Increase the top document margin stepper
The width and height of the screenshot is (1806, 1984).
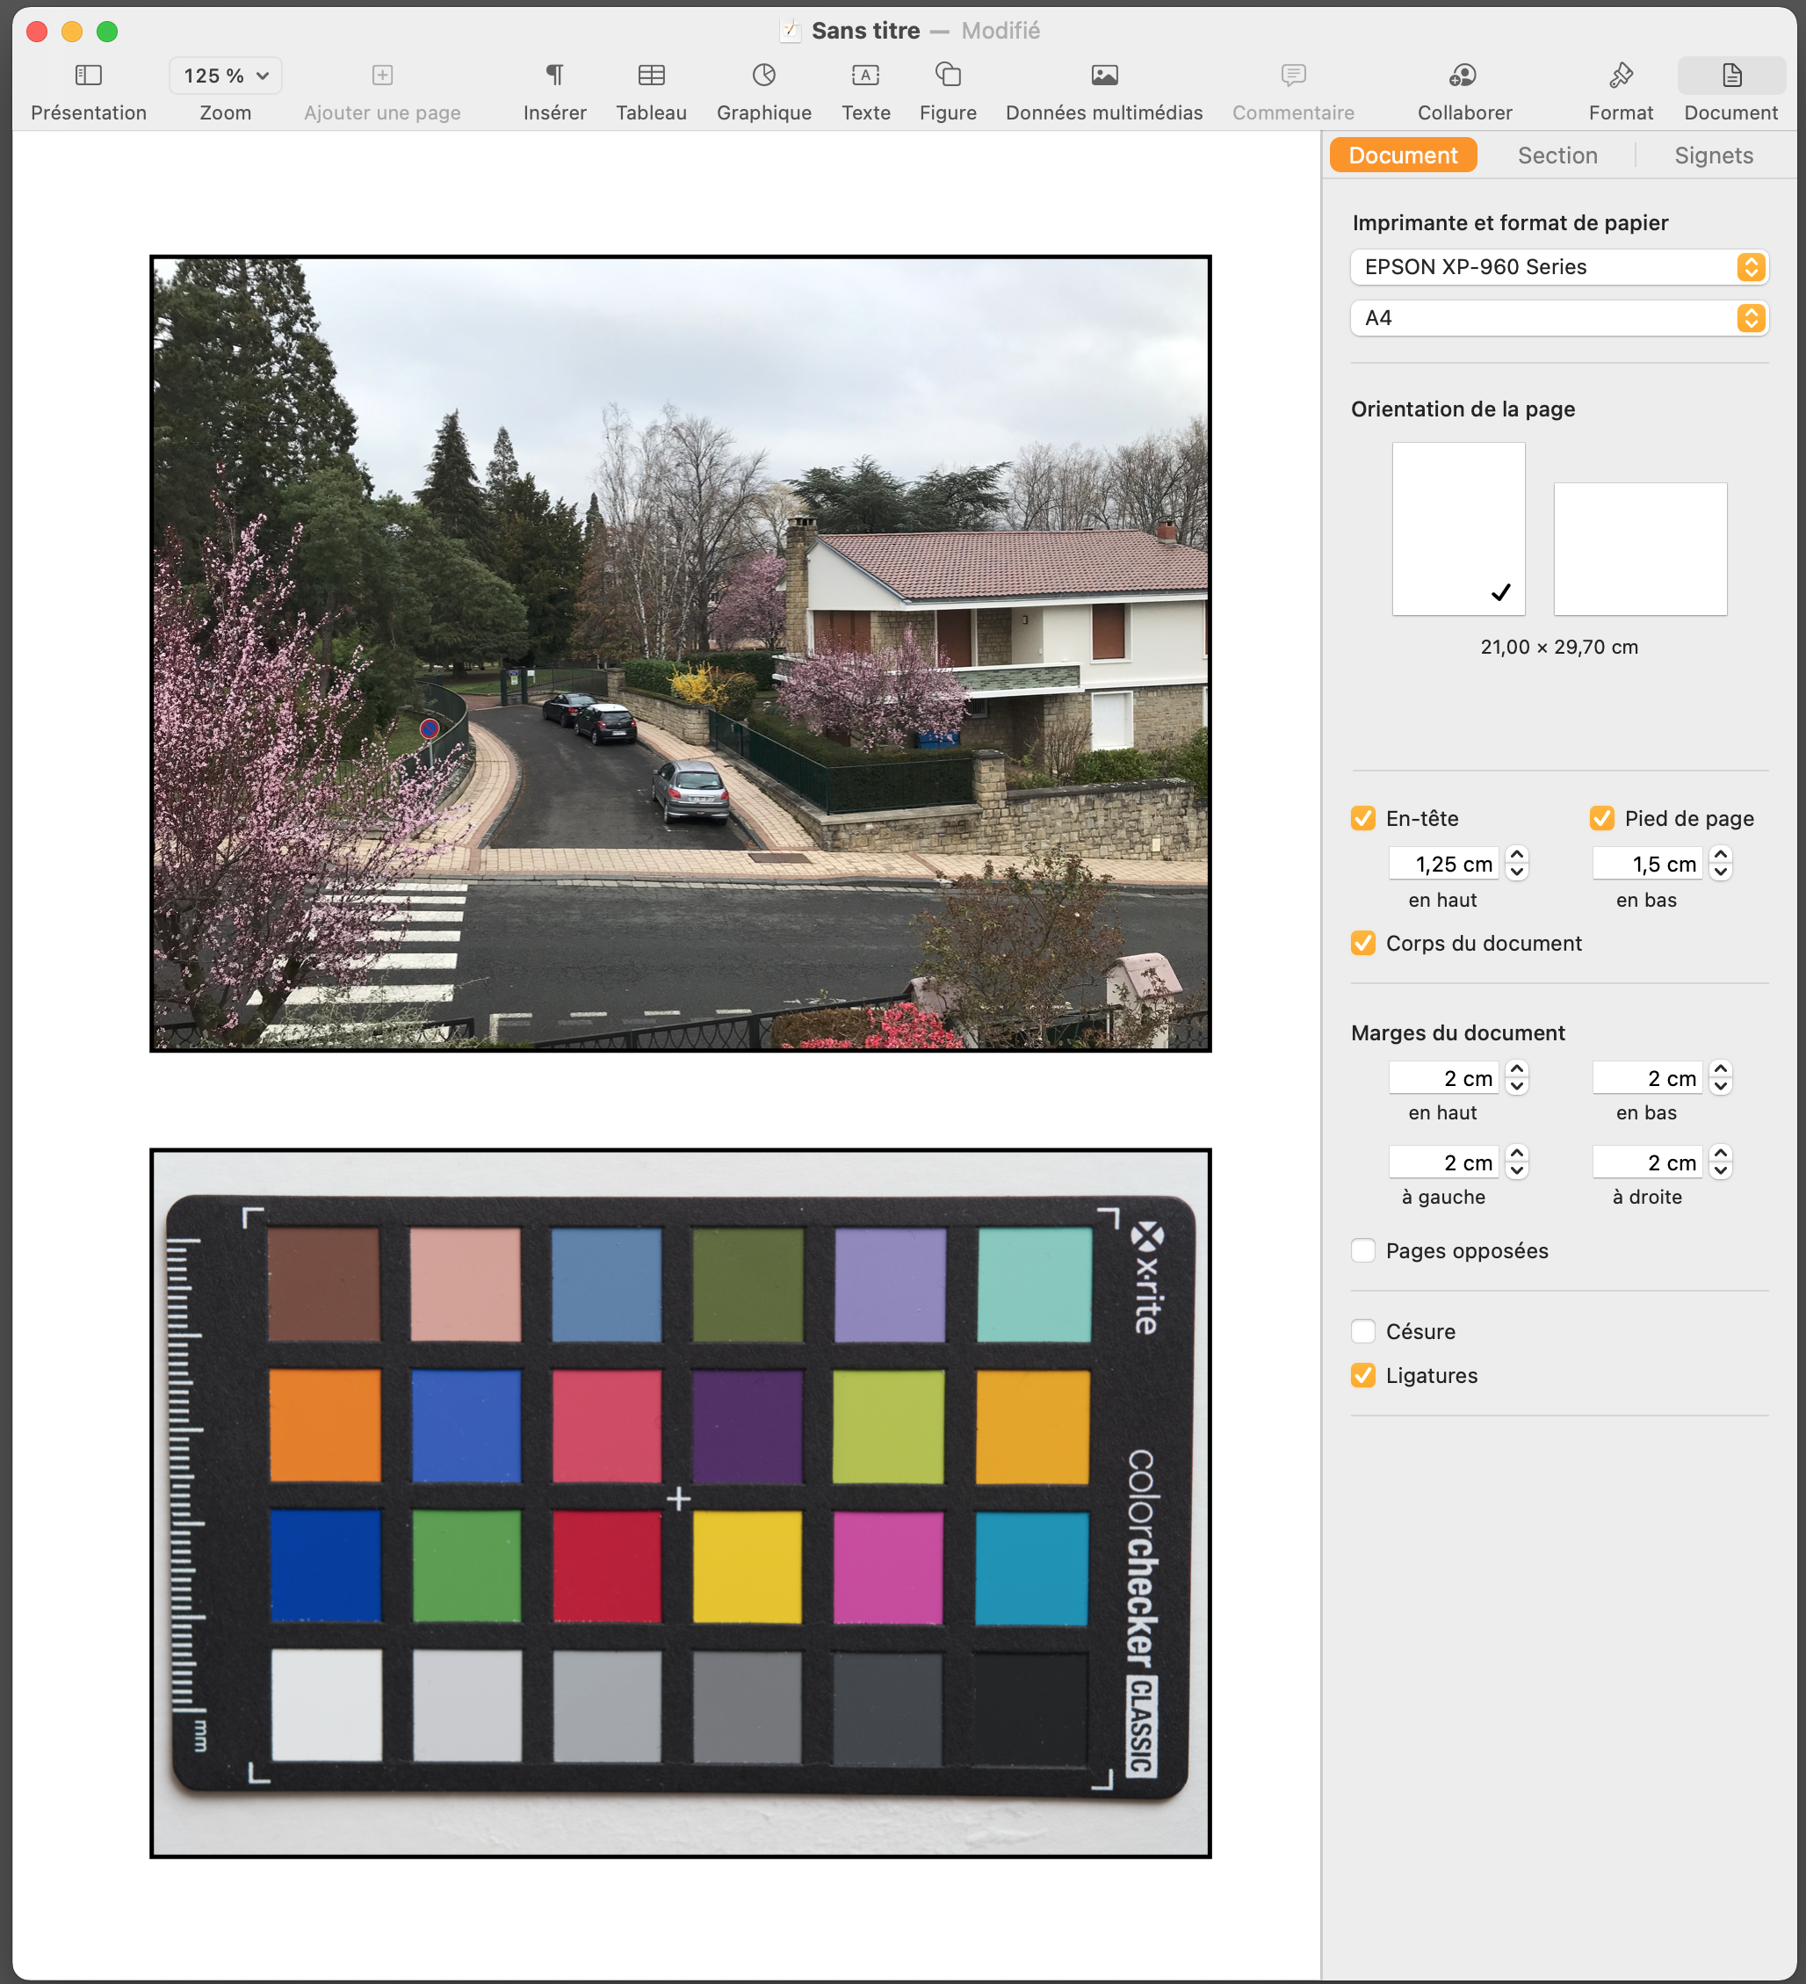tap(1517, 1069)
